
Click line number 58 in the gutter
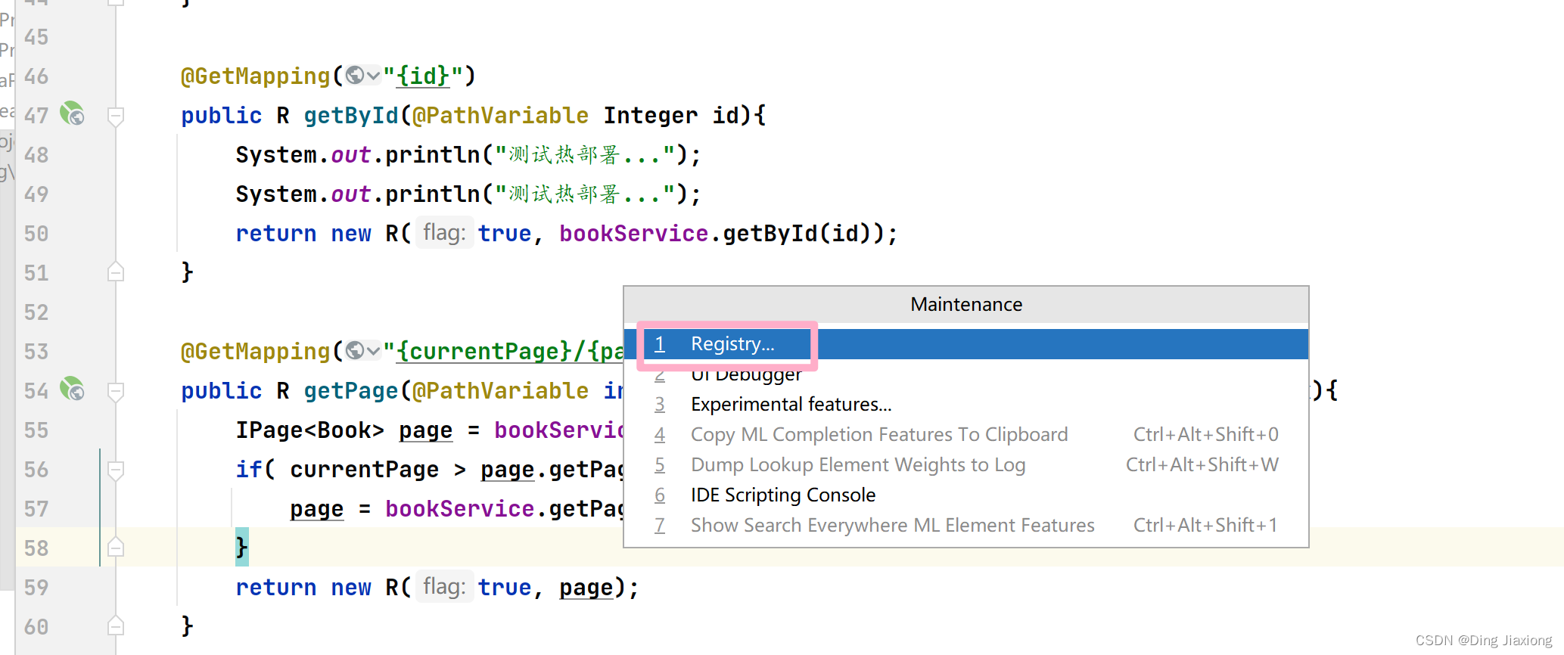tap(36, 548)
